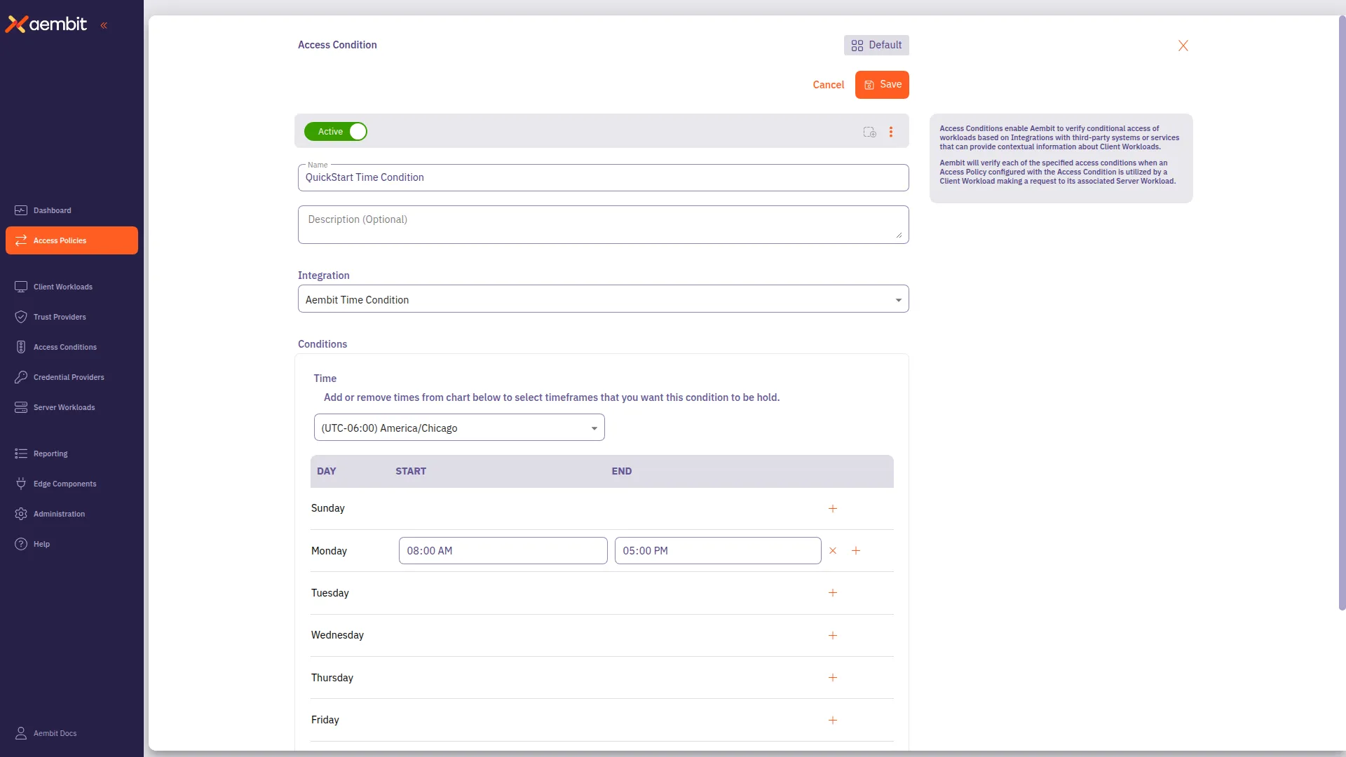Click the Client Workloads monitor icon

pyautogui.click(x=21, y=287)
